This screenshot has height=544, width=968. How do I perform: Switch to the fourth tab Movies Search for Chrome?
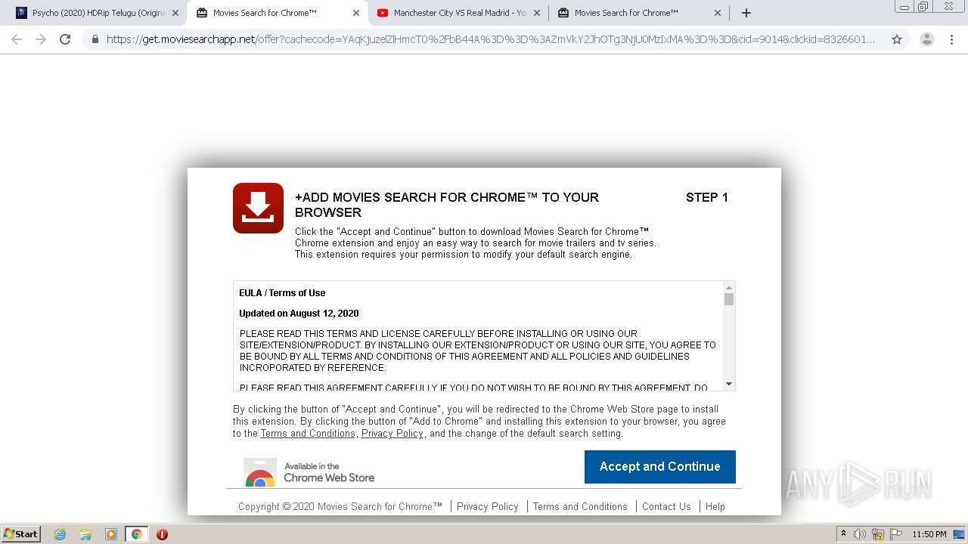coord(640,13)
